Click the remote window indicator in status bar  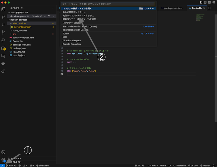point(2,165)
